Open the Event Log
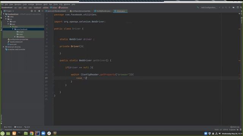The height and width of the screenshot is (136, 243). click(x=235, y=127)
